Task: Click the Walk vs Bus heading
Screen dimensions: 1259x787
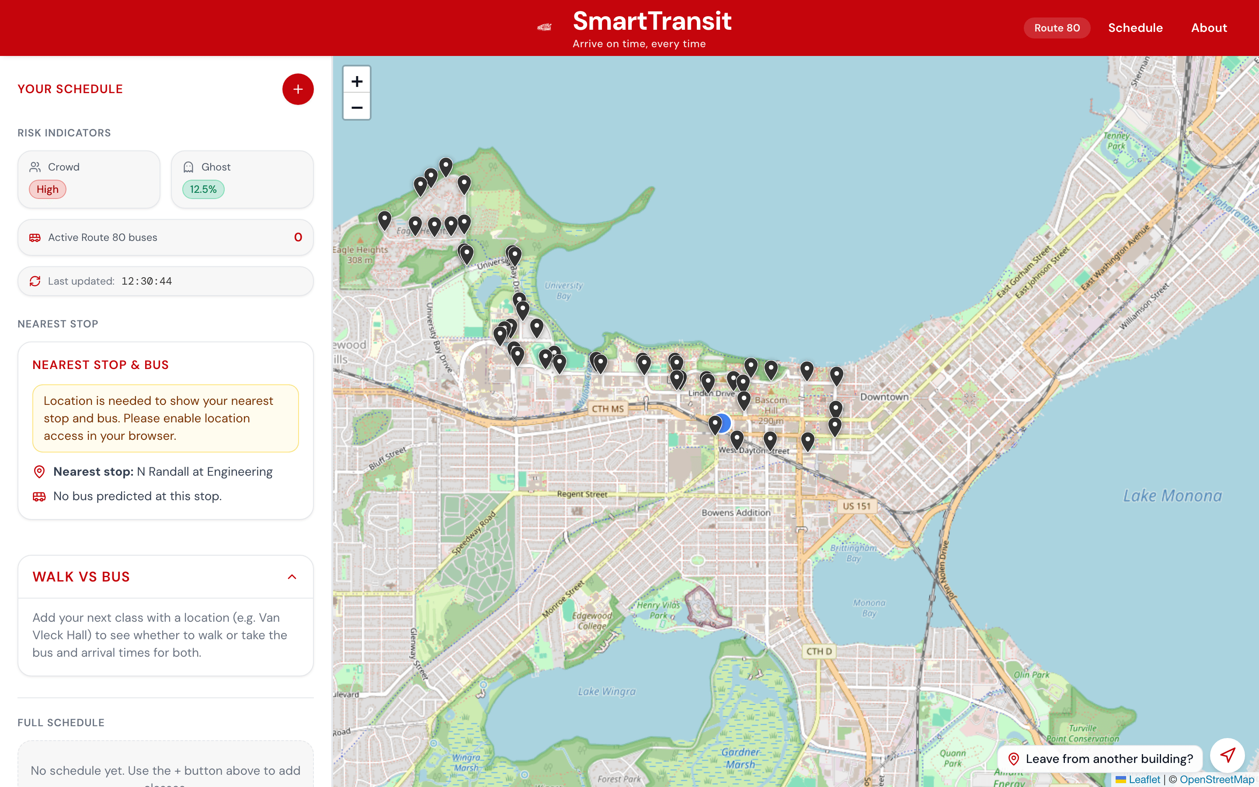Action: 81,577
